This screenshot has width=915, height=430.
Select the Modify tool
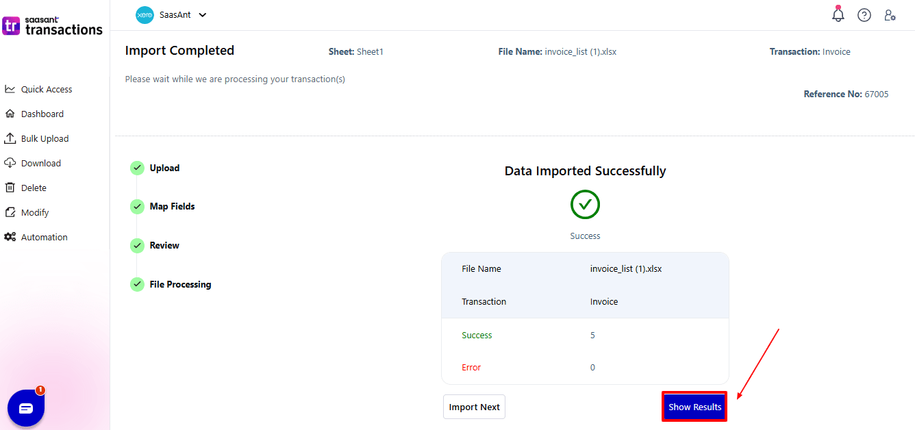pos(35,212)
